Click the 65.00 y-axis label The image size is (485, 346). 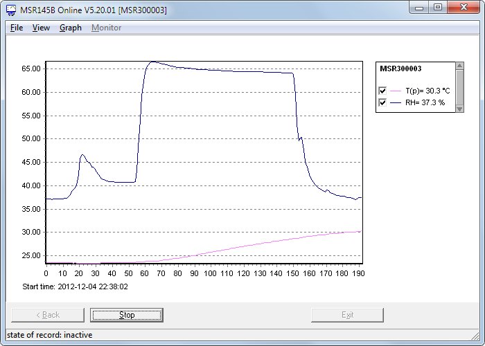31,69
